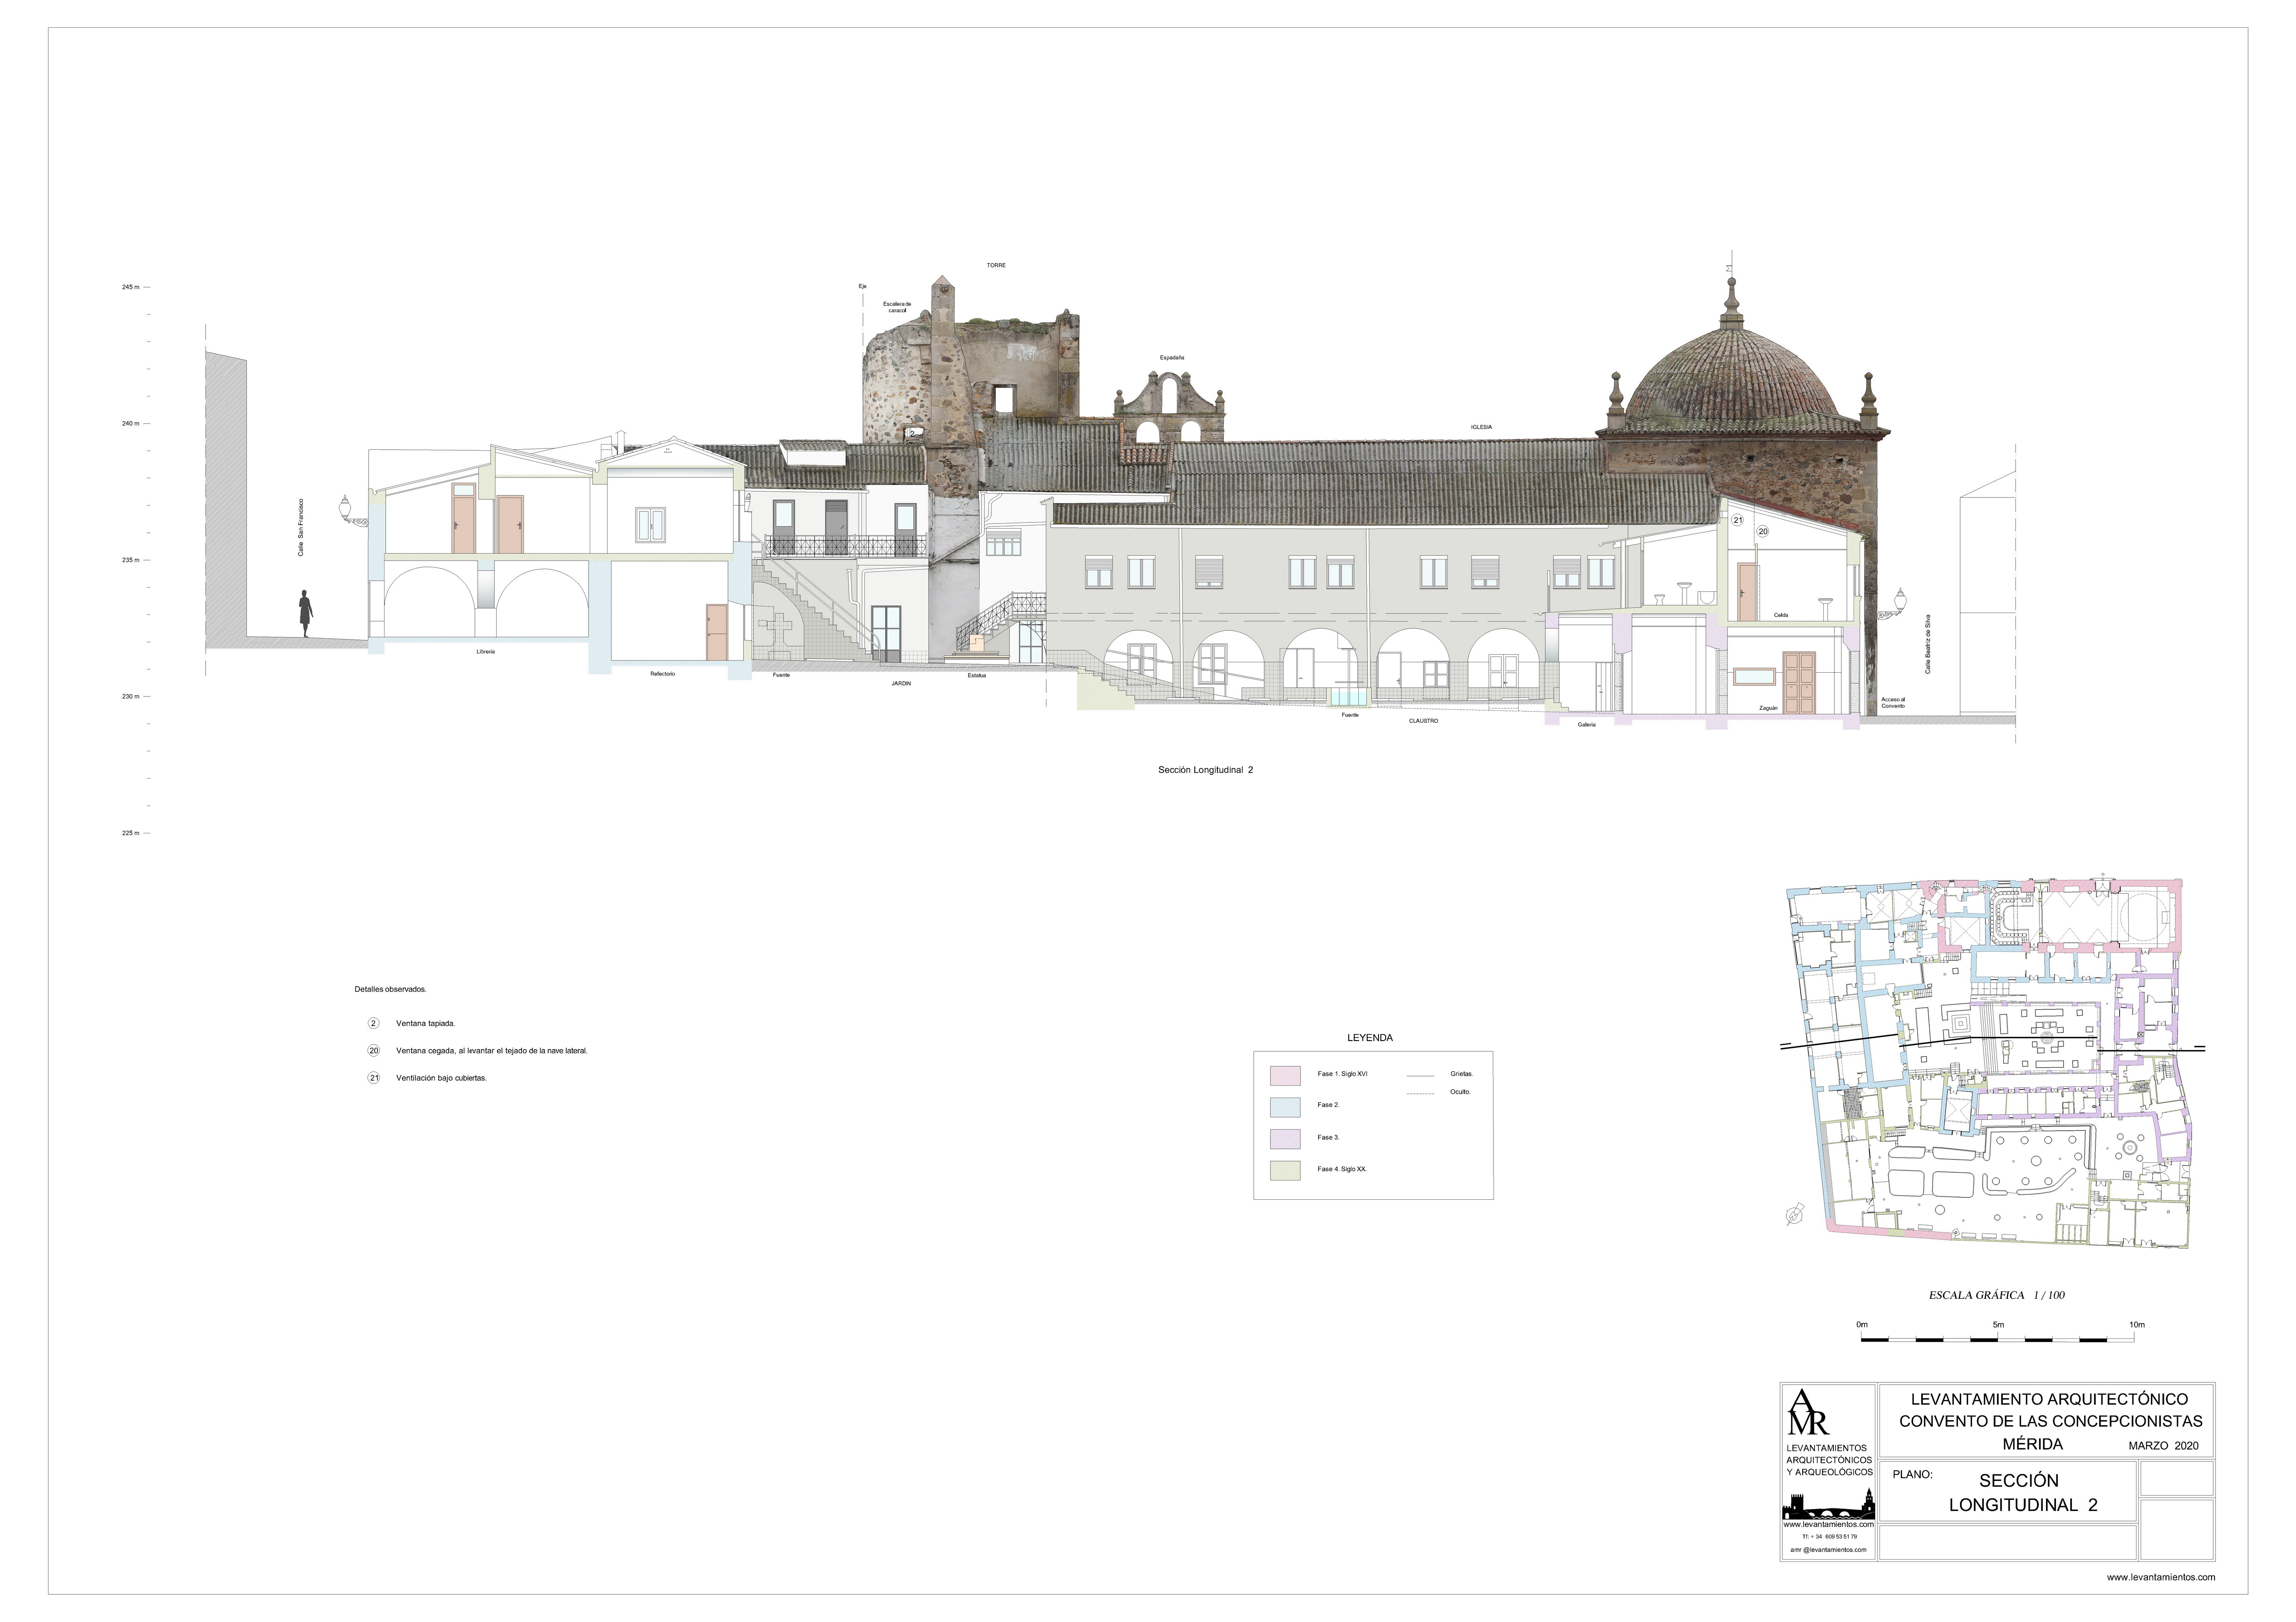Click the Fase 4 Siglo XX green swatch

[x=1285, y=1170]
